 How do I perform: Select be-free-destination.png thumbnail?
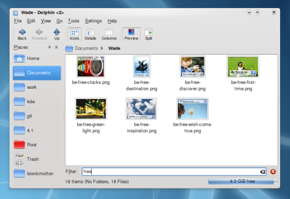[x=142, y=66]
